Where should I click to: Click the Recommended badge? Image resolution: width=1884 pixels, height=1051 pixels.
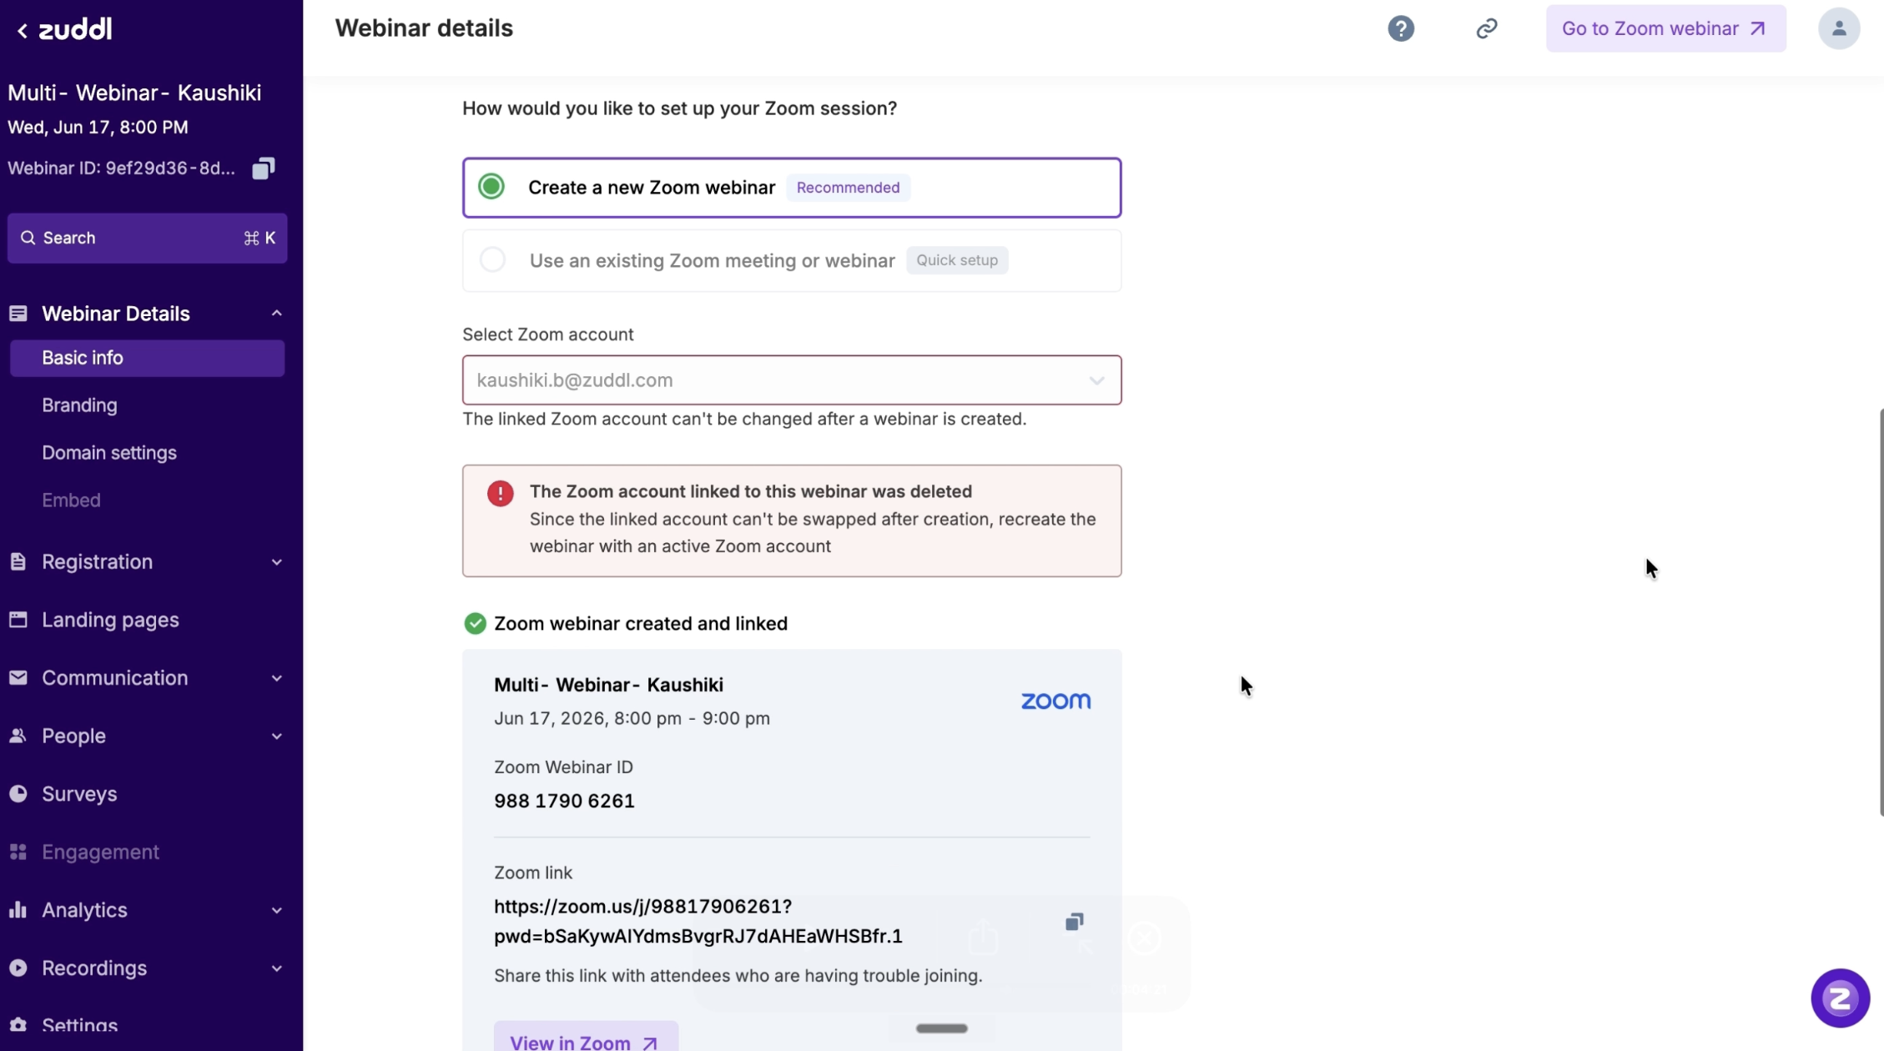coord(848,188)
